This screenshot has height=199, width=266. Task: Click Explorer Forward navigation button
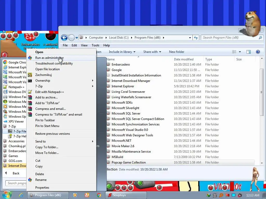(x=71, y=38)
